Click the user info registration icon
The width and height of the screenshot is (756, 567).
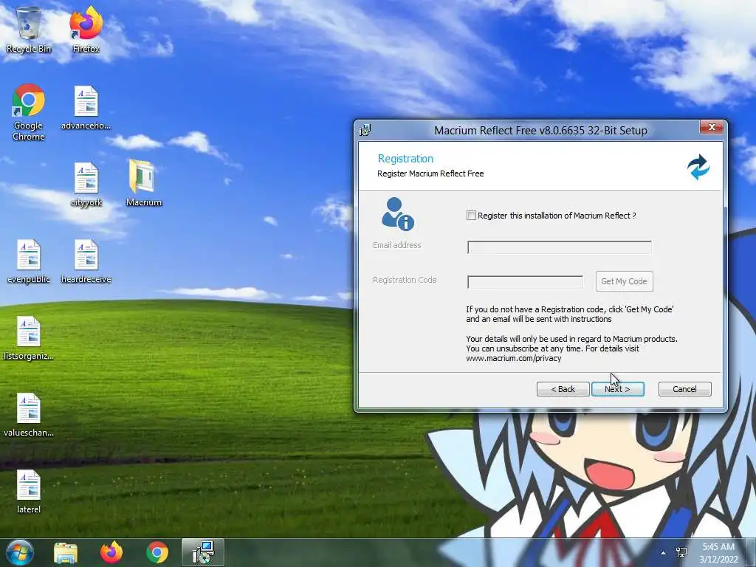click(397, 213)
